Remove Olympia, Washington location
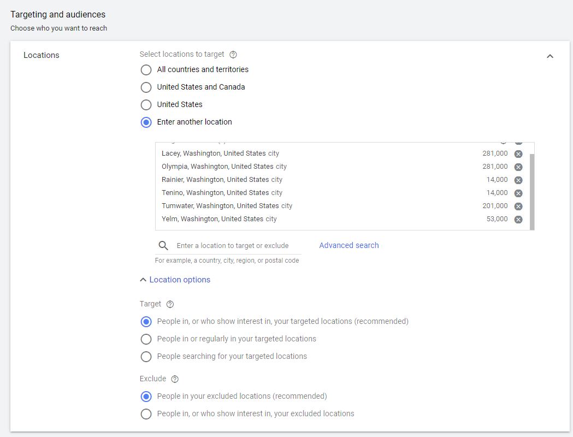The width and height of the screenshot is (573, 437). [518, 167]
